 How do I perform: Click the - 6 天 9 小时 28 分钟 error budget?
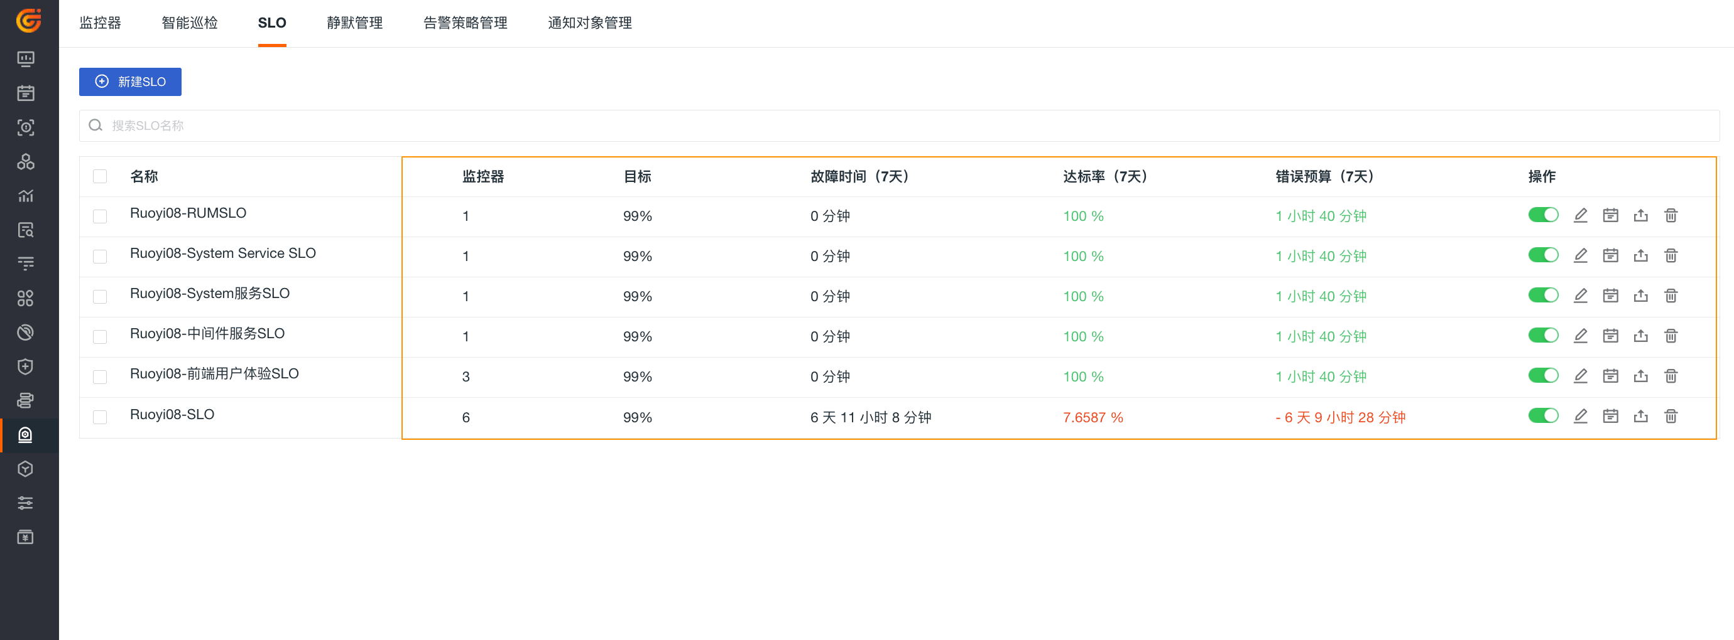pos(1340,417)
